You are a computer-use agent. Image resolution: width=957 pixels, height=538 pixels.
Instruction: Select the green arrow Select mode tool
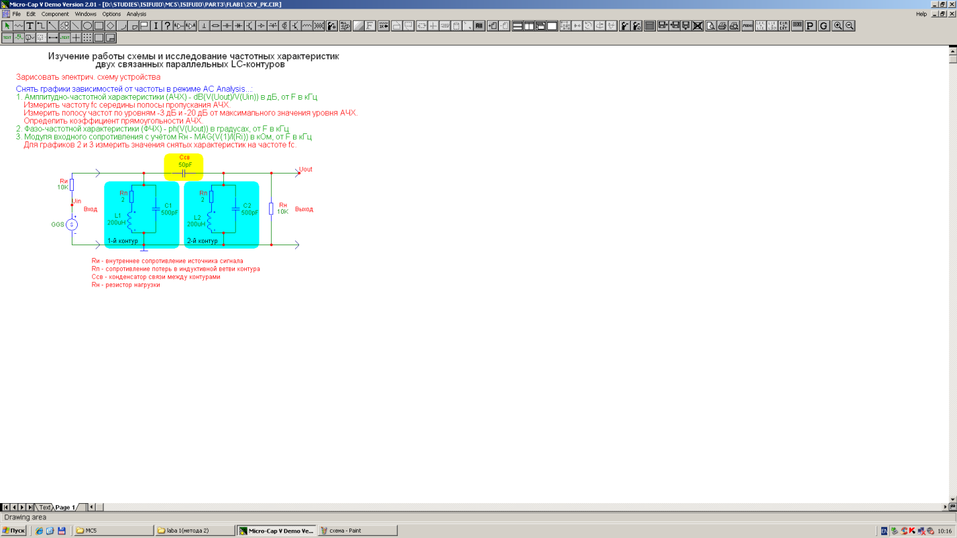[x=7, y=26]
